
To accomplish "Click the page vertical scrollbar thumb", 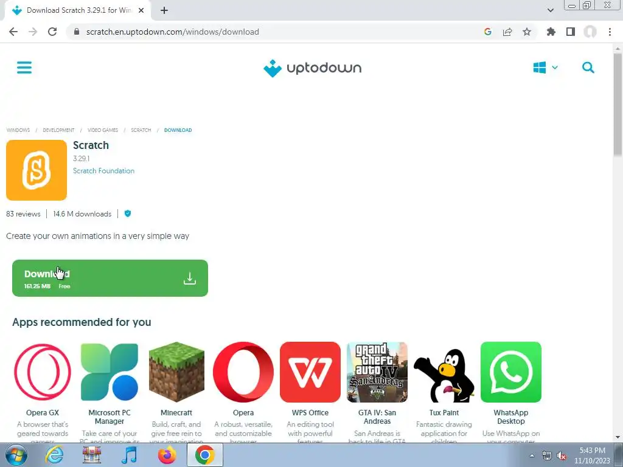I will point(618,104).
